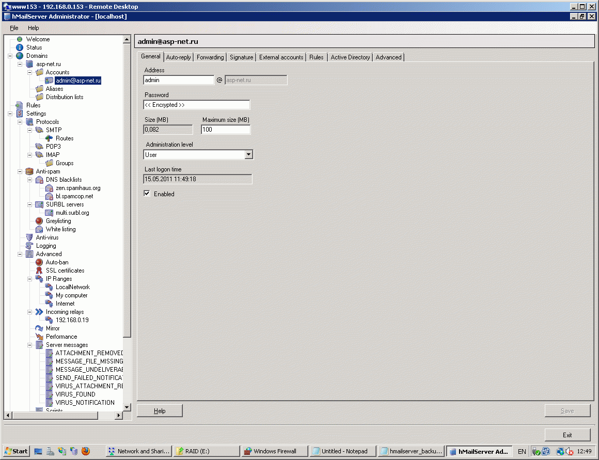Click the Rules icon in tree
This screenshot has width=599, height=460.
point(20,105)
